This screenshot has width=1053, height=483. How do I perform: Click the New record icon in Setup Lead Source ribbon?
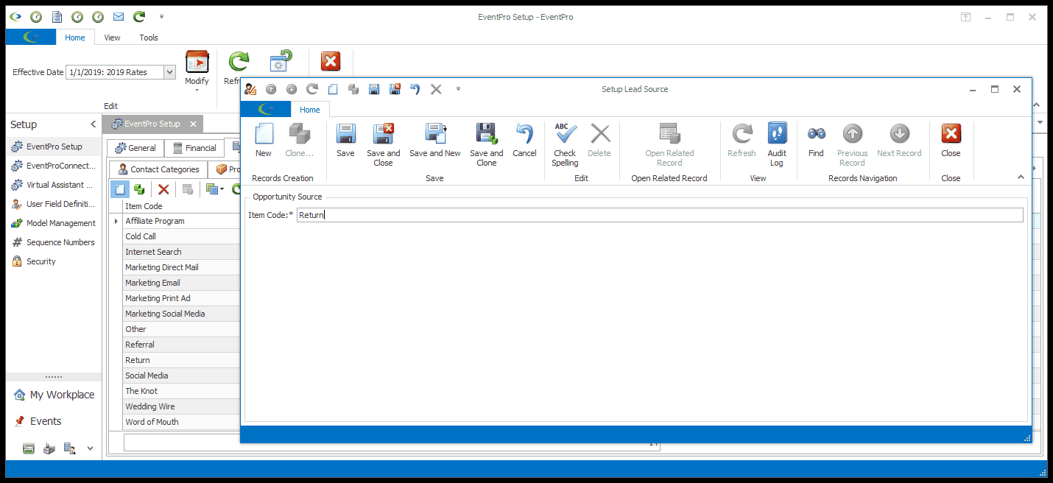264,134
